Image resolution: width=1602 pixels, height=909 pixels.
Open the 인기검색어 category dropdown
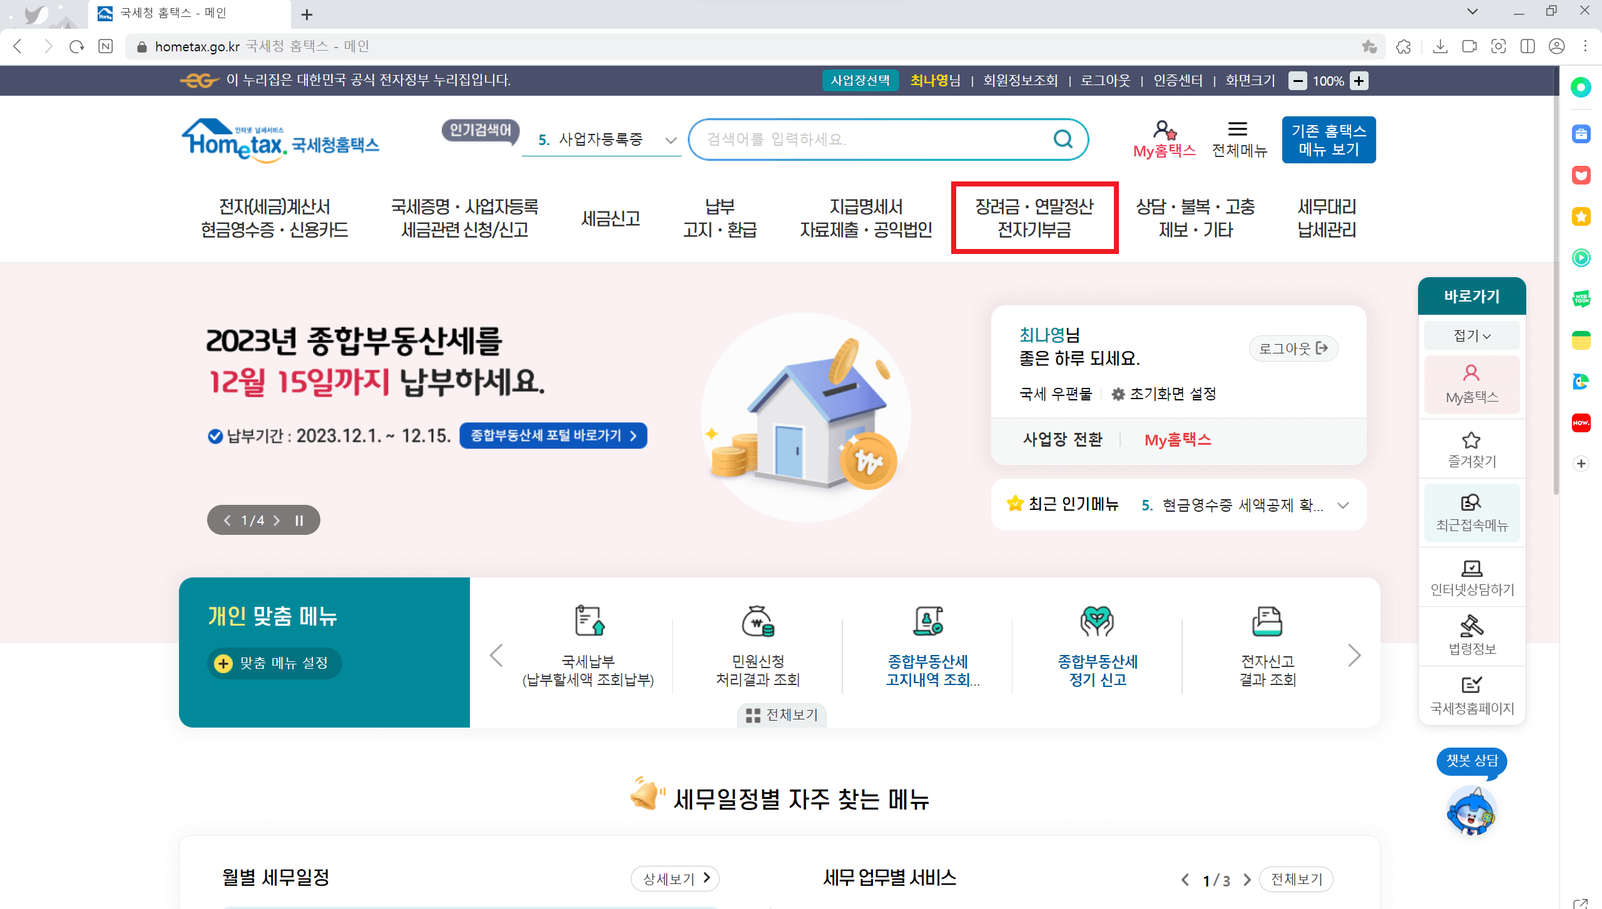(670, 139)
